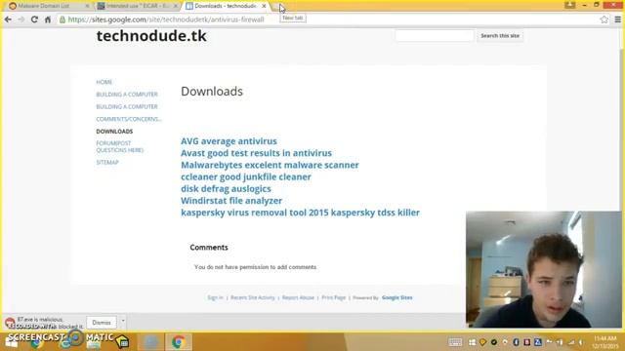The height and width of the screenshot is (351, 625).
Task: Click the Downloads page heading
Action: coord(212,92)
